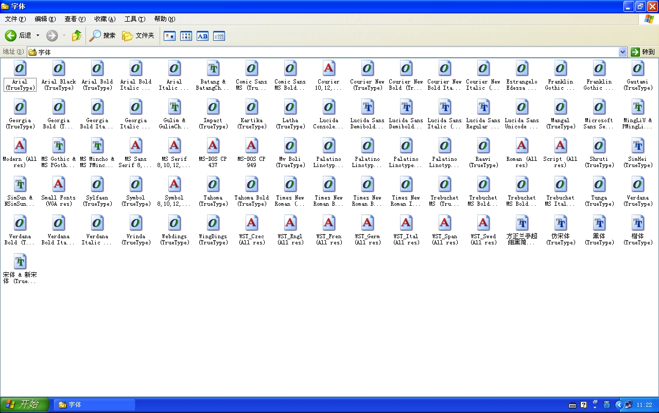Viewport: 659px width, 413px height.
Task: Open the 帮助(H) menu
Action: (x=165, y=19)
